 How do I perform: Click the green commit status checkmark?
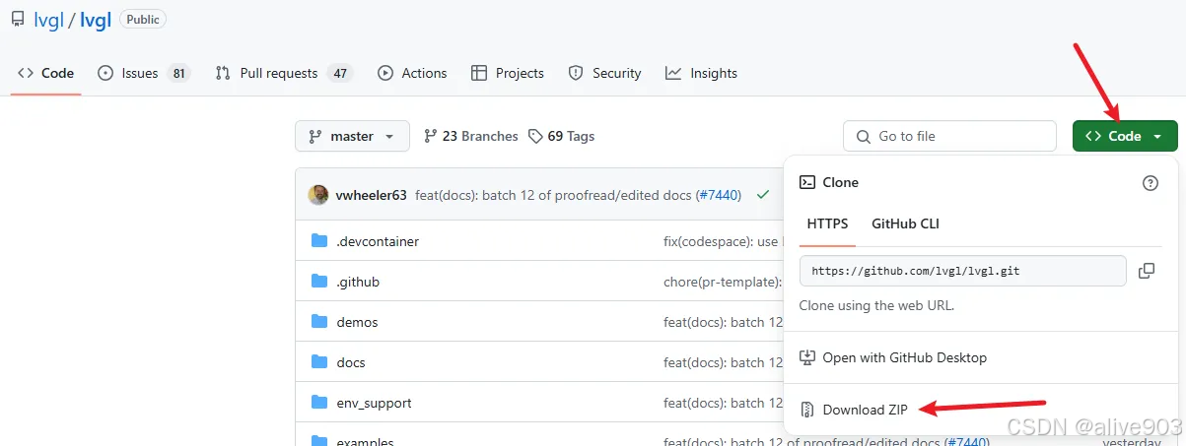click(x=762, y=195)
